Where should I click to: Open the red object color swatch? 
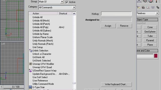point(156,56)
